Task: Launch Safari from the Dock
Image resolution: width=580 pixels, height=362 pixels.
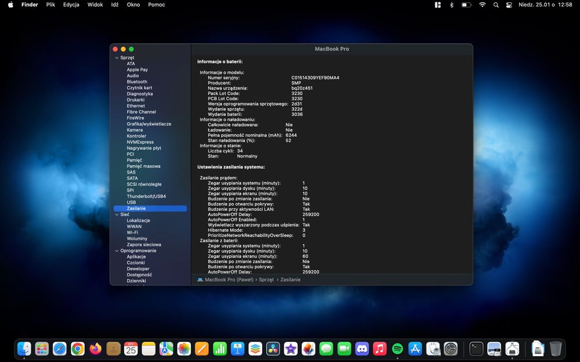Action: point(60,348)
